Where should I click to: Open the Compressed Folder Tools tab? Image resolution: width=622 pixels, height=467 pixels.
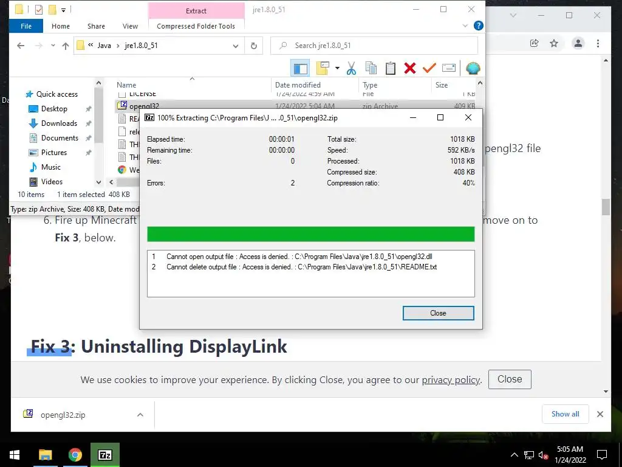(196, 26)
